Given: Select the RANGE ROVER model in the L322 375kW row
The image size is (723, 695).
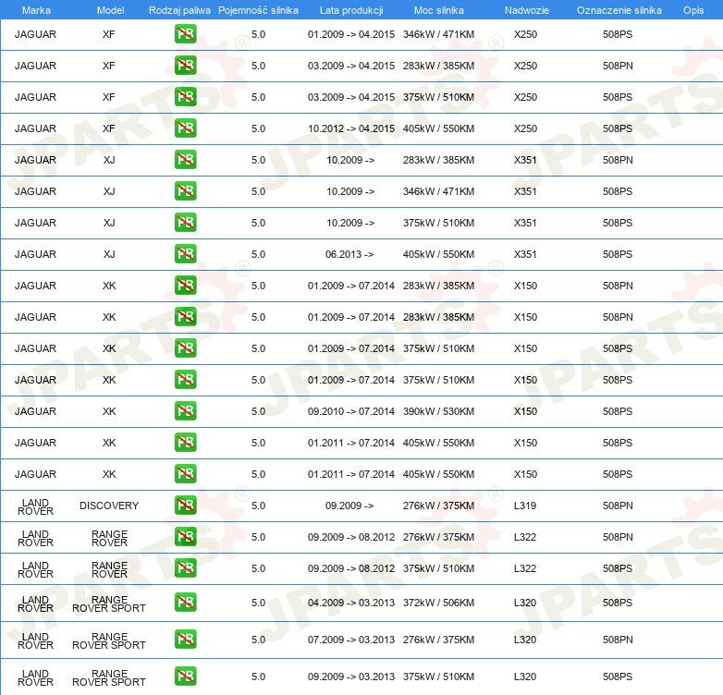Looking at the screenshot, I should pyautogui.click(x=109, y=569).
